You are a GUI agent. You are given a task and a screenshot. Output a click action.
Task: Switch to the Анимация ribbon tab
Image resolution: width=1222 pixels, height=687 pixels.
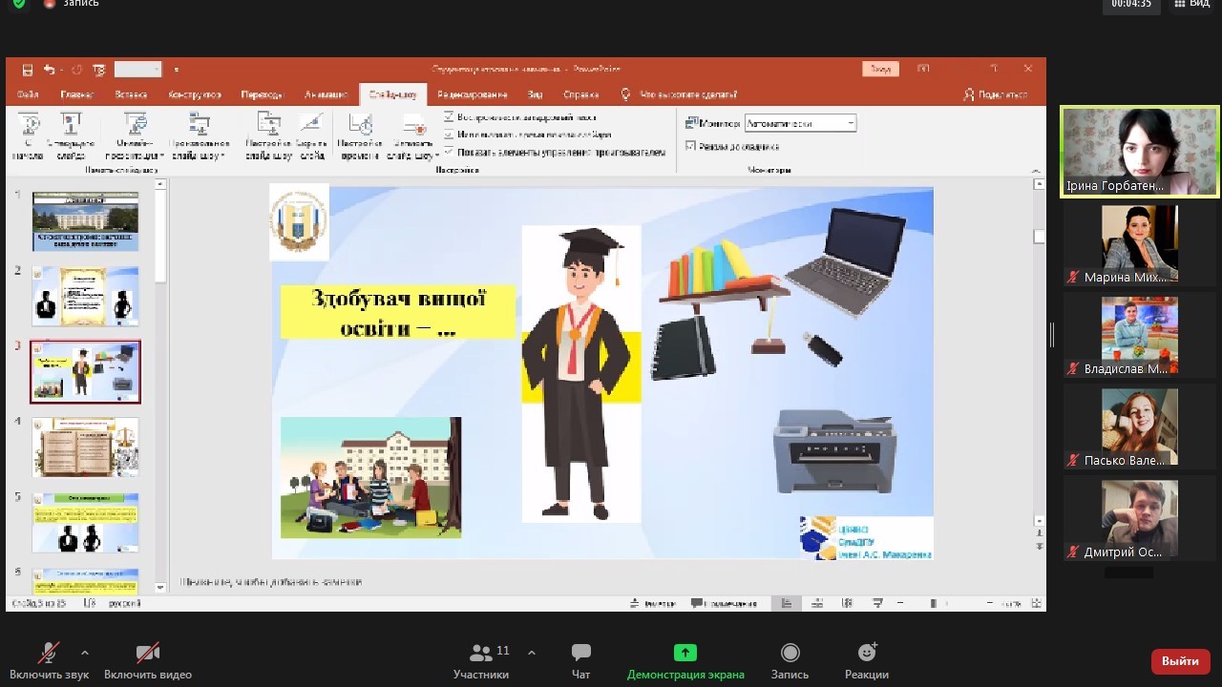[326, 94]
